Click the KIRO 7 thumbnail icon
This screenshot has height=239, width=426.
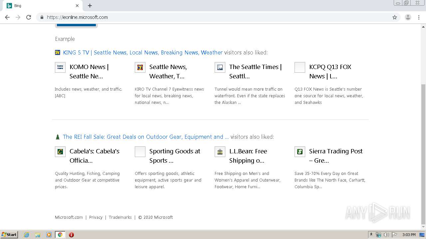[140, 67]
